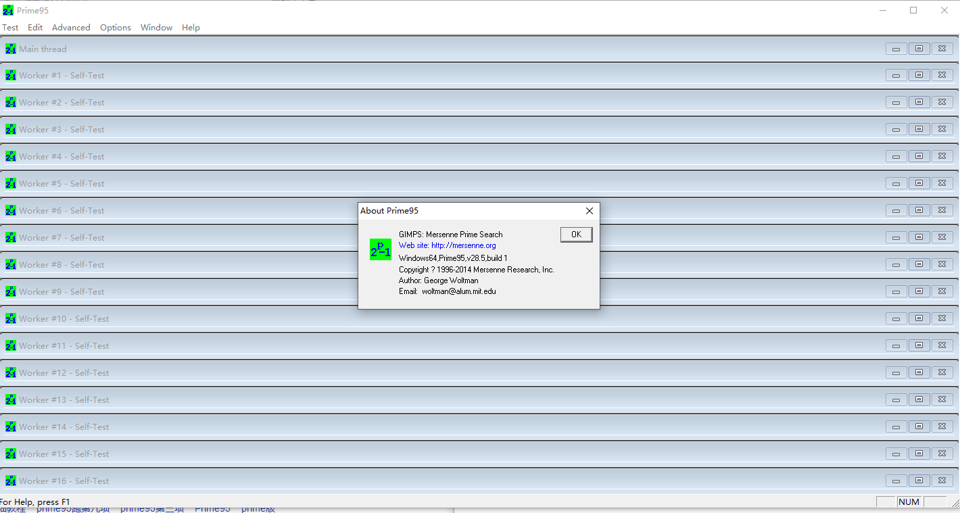Click the Worker #16 window icon
This screenshot has width=960, height=513.
pos(10,481)
